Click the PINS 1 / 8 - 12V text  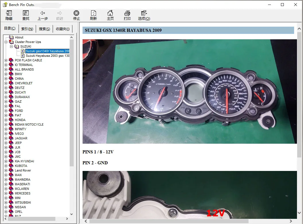[98, 152]
